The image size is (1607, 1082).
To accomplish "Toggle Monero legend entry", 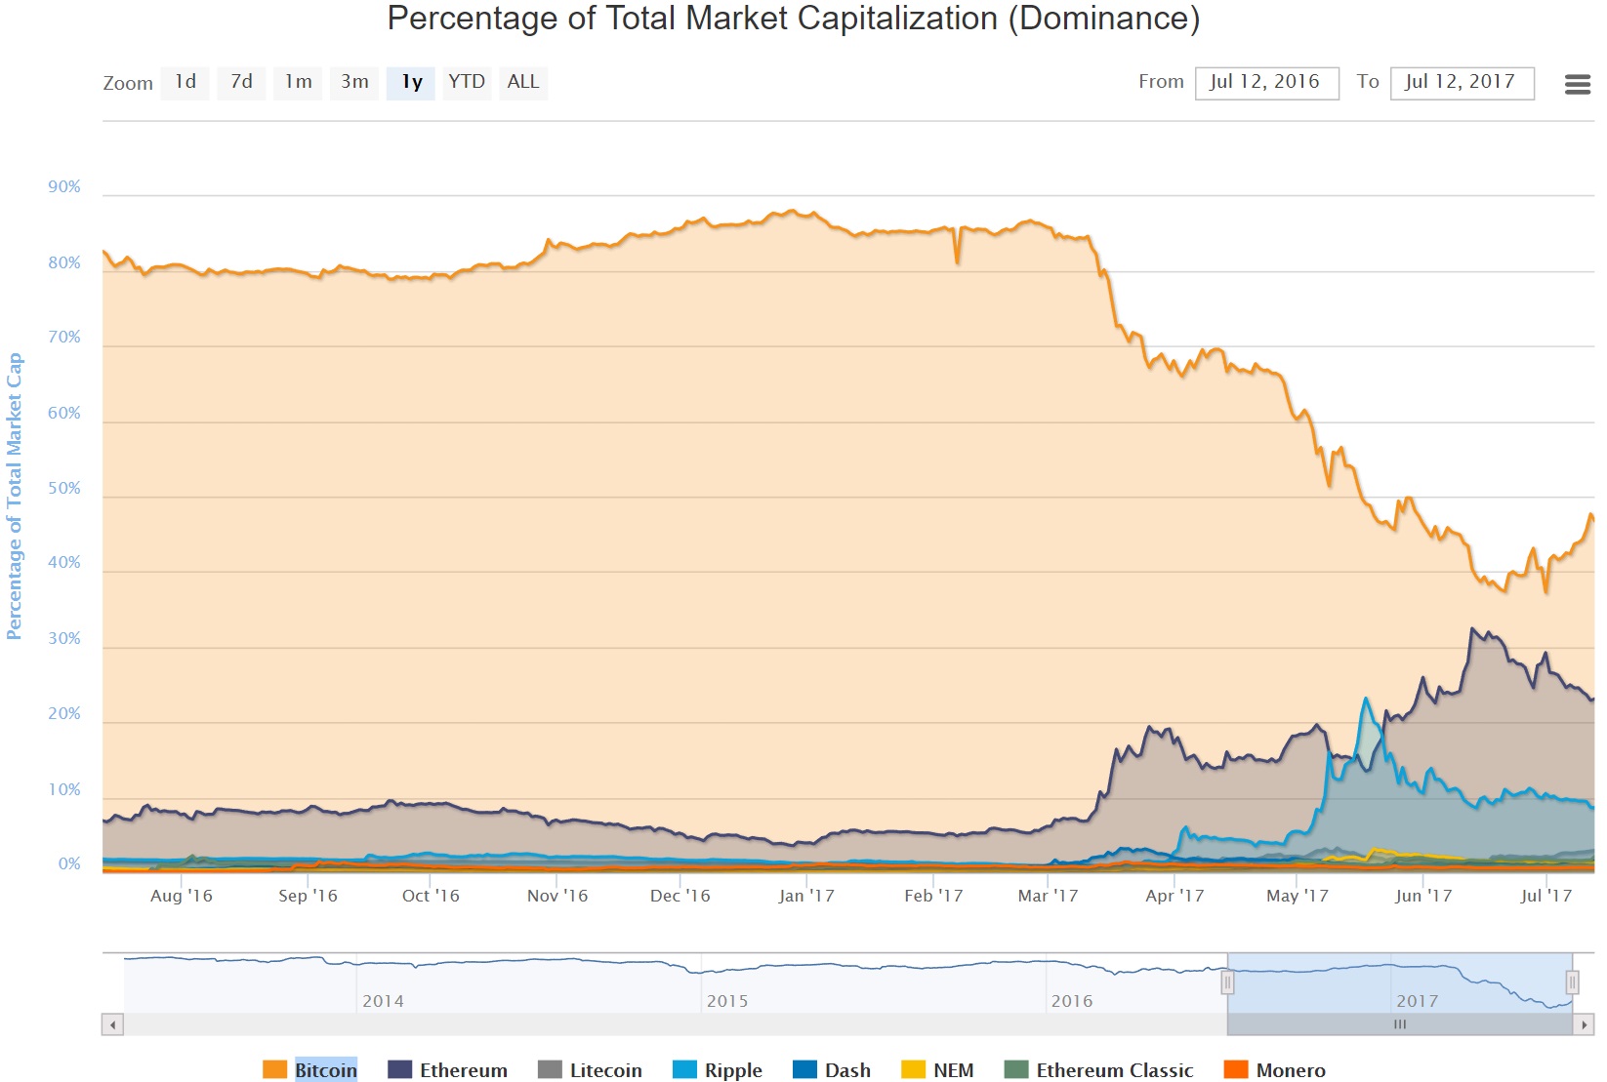I will click(1290, 1070).
